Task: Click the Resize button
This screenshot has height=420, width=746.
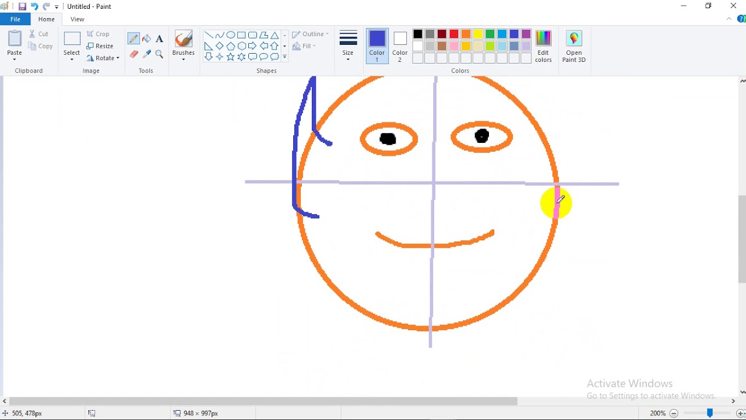Action: (x=100, y=46)
